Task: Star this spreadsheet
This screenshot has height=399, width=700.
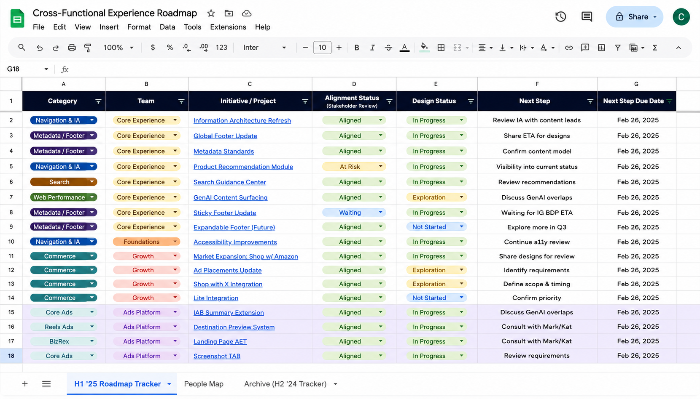Action: click(x=211, y=13)
